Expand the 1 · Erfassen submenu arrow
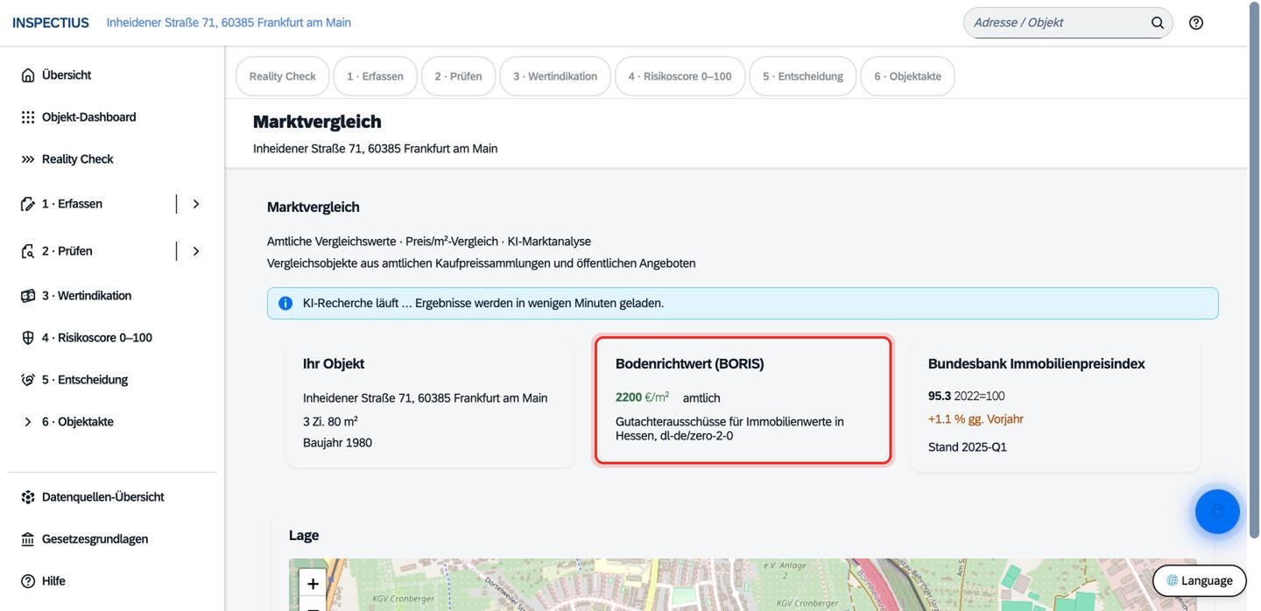The height and width of the screenshot is (611, 1261). tap(196, 204)
